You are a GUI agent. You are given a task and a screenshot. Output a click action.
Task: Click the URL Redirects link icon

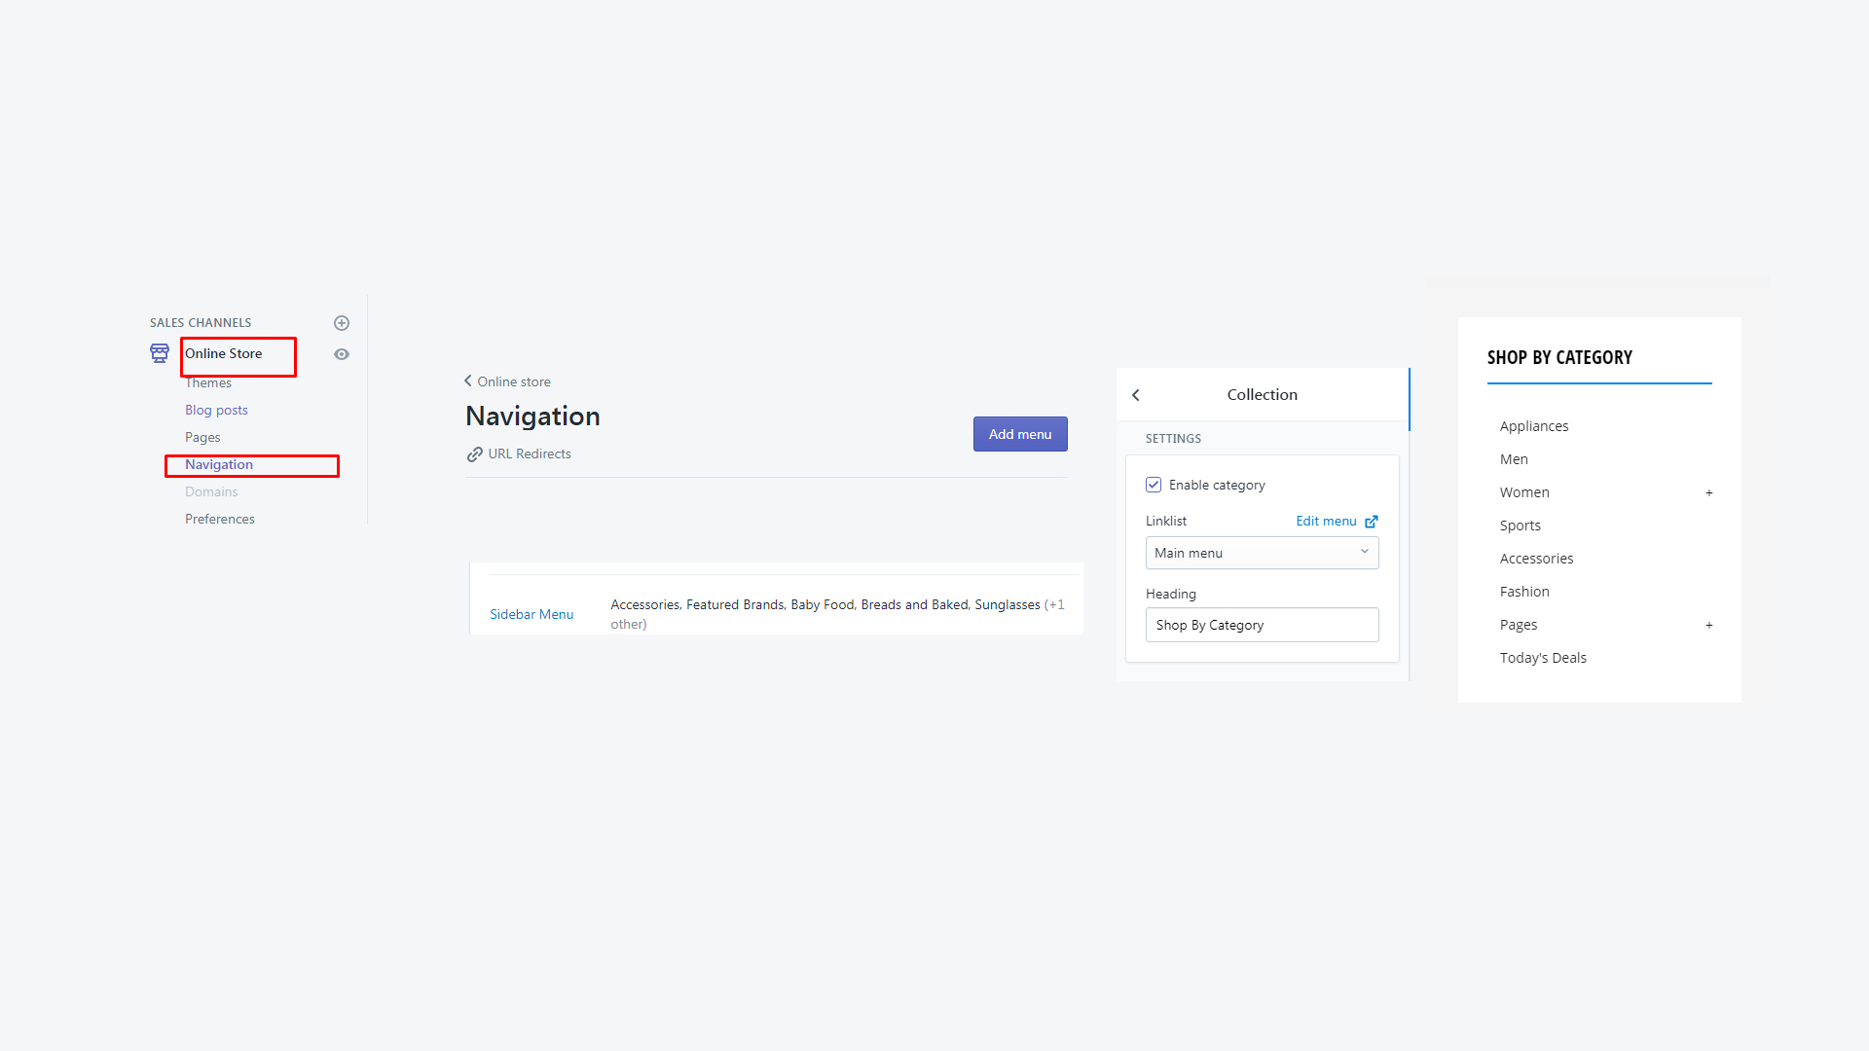[475, 454]
